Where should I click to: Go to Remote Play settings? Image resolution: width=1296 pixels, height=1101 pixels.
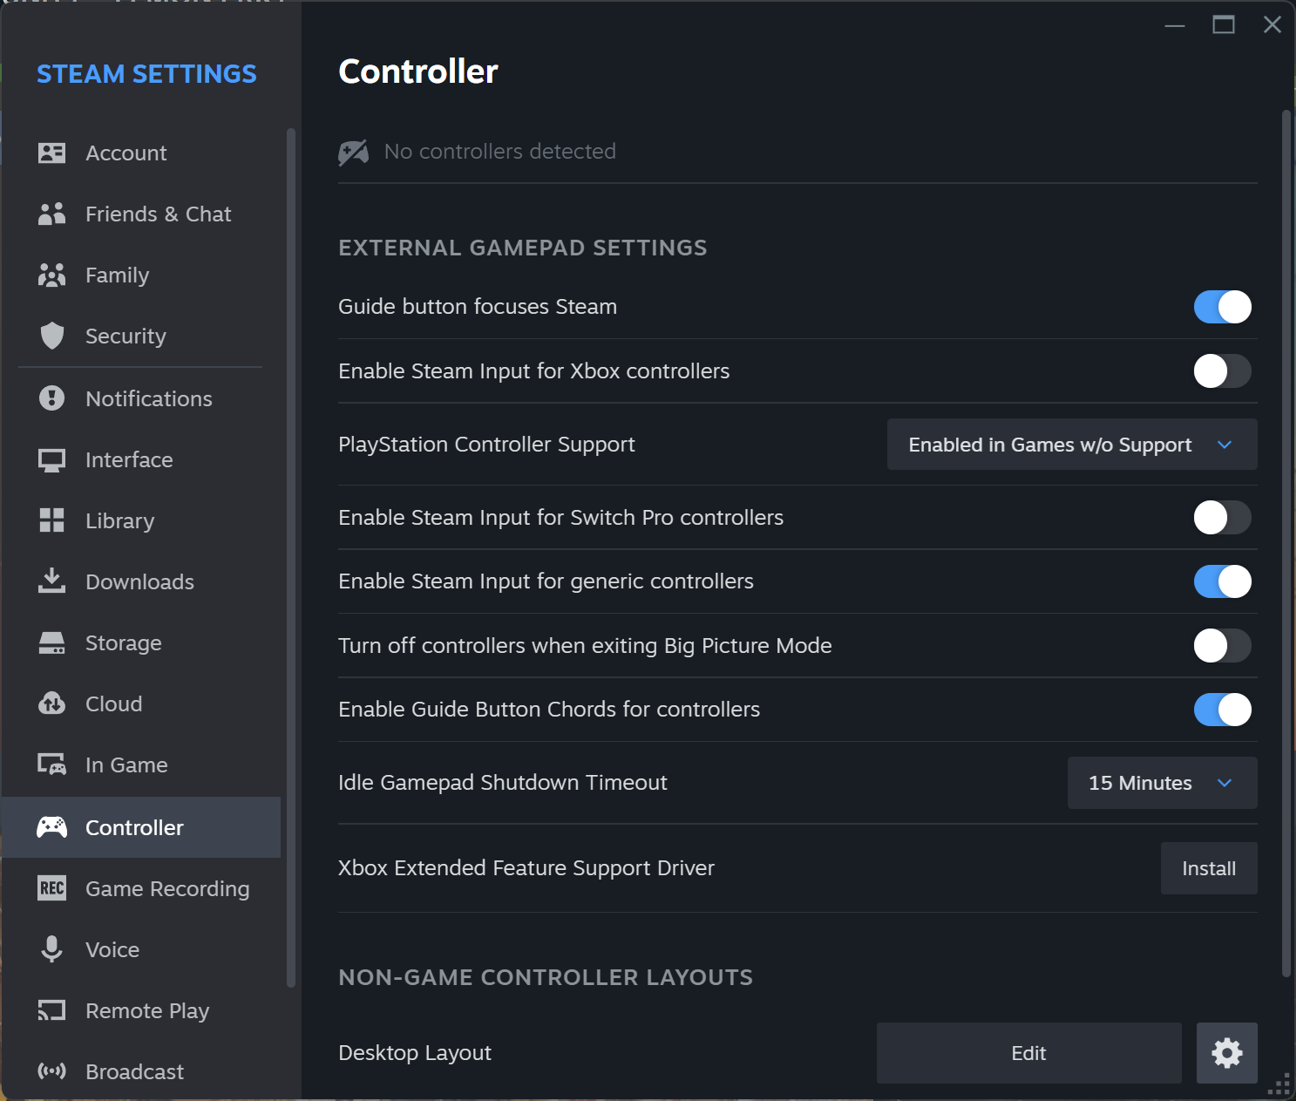(147, 1011)
